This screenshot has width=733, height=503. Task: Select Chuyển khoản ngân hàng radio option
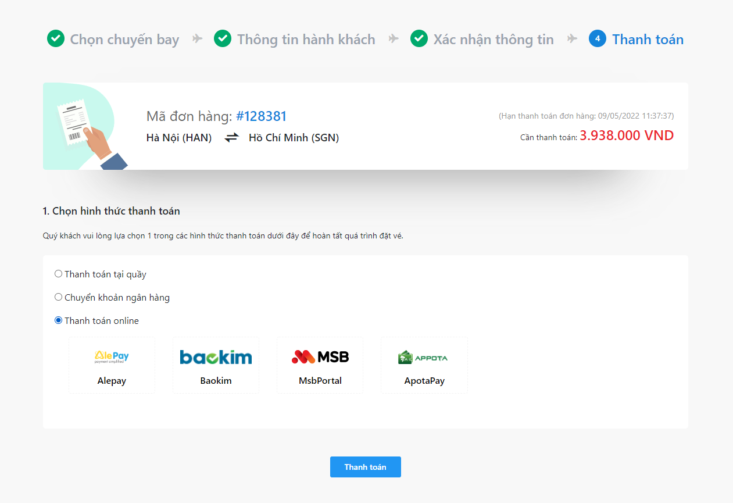tap(58, 297)
